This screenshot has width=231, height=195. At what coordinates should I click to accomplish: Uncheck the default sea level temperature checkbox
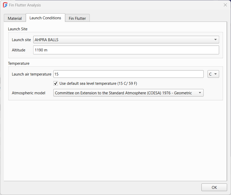[x=56, y=83]
